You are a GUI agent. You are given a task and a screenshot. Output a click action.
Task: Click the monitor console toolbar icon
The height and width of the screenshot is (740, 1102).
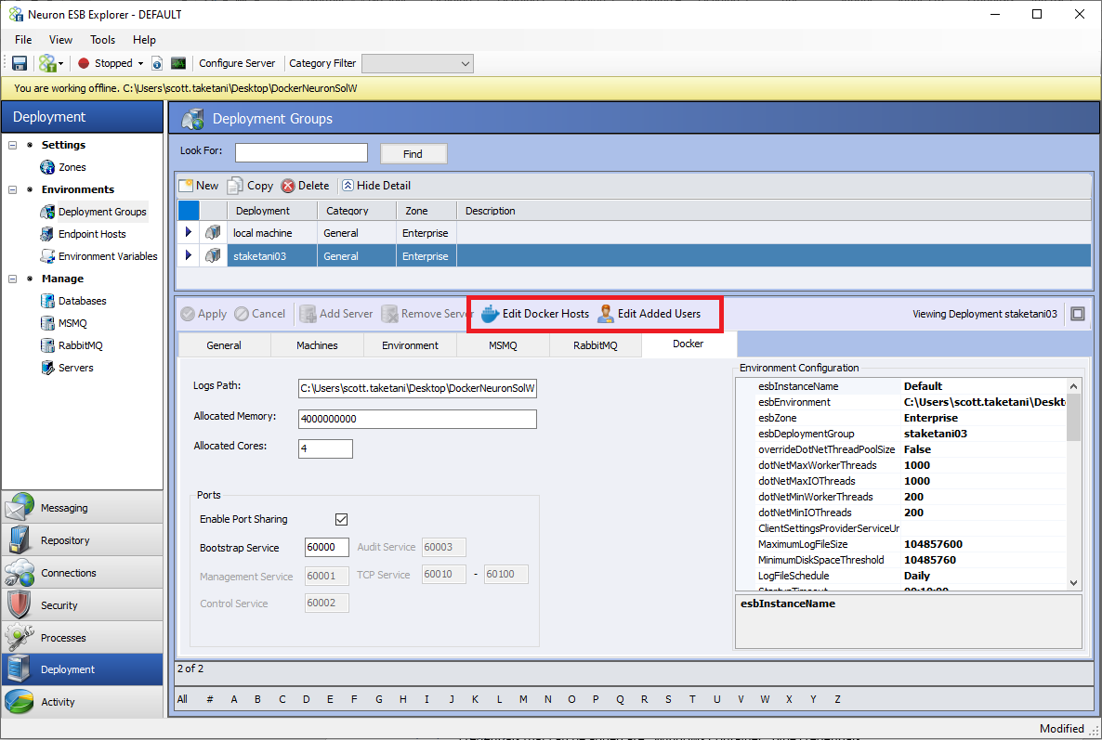tap(178, 63)
